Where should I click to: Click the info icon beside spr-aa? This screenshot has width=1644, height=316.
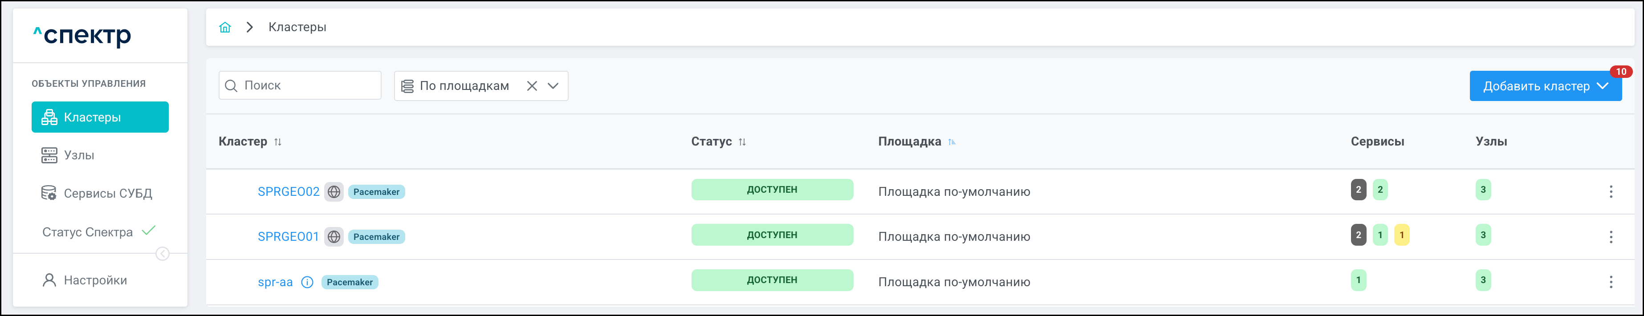tap(307, 282)
